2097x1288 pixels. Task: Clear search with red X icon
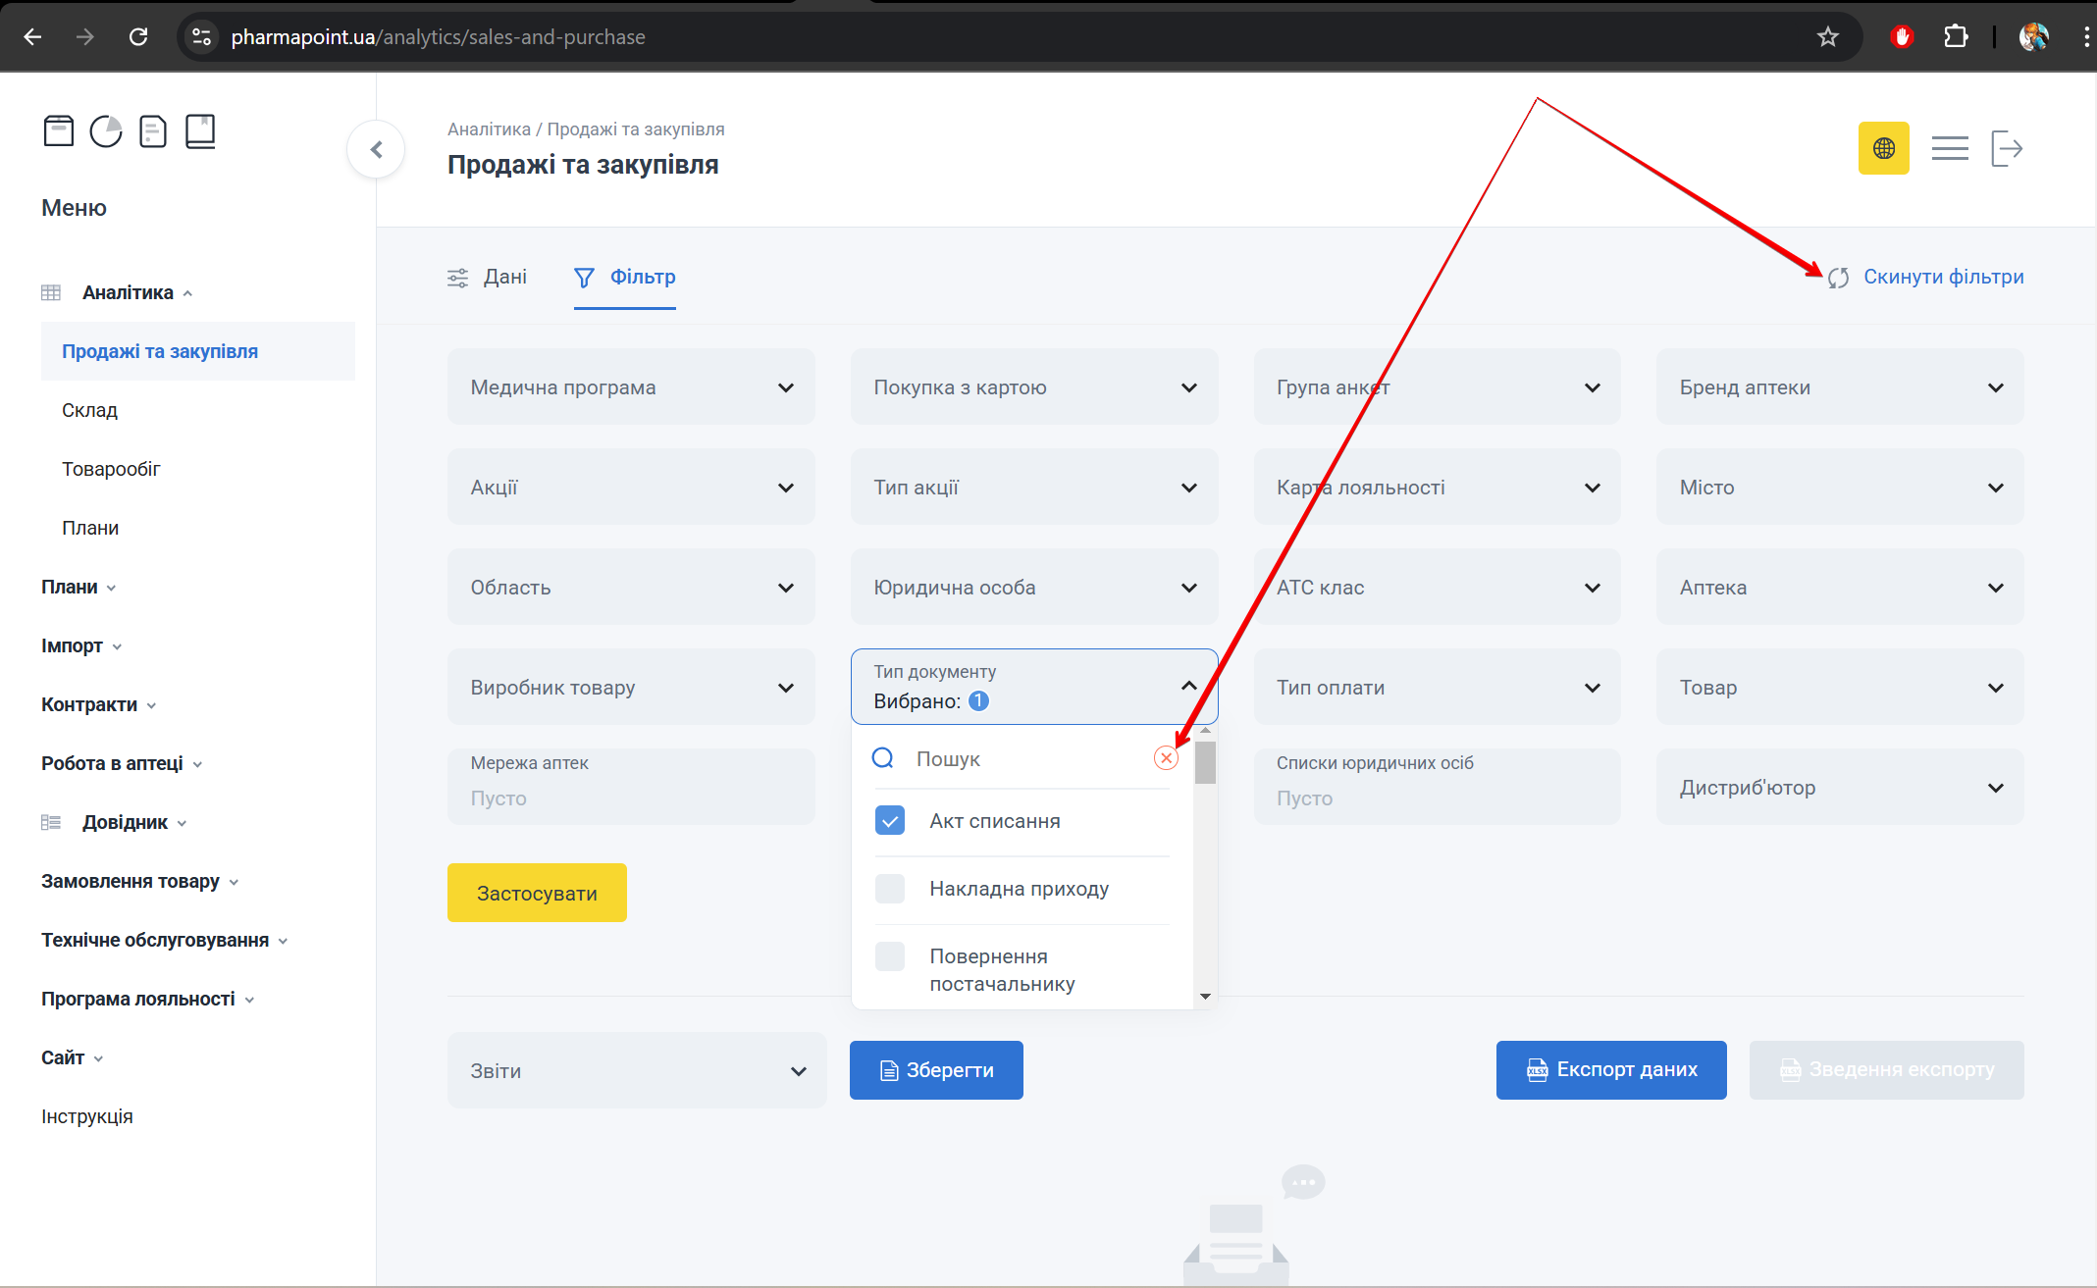coord(1166,757)
